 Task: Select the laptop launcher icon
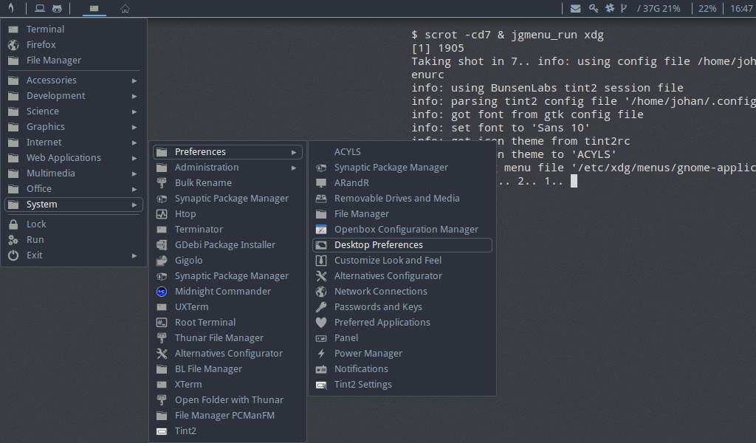[40, 8]
